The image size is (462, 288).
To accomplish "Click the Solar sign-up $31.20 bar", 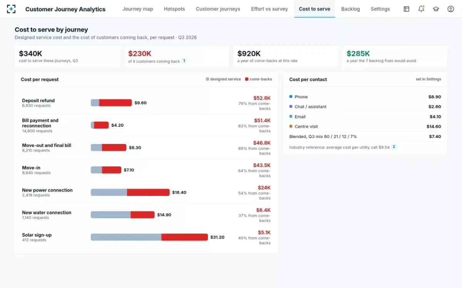I will 149,237.
